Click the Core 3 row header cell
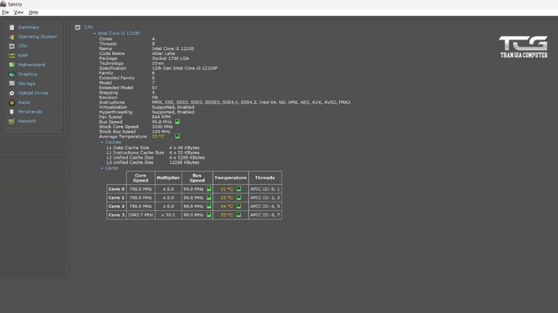This screenshot has height=313, width=558. 116,215
